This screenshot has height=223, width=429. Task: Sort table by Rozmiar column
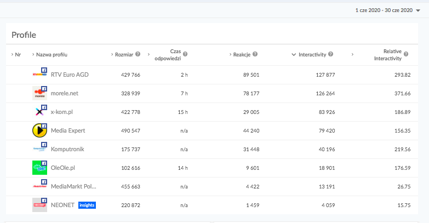click(124, 55)
